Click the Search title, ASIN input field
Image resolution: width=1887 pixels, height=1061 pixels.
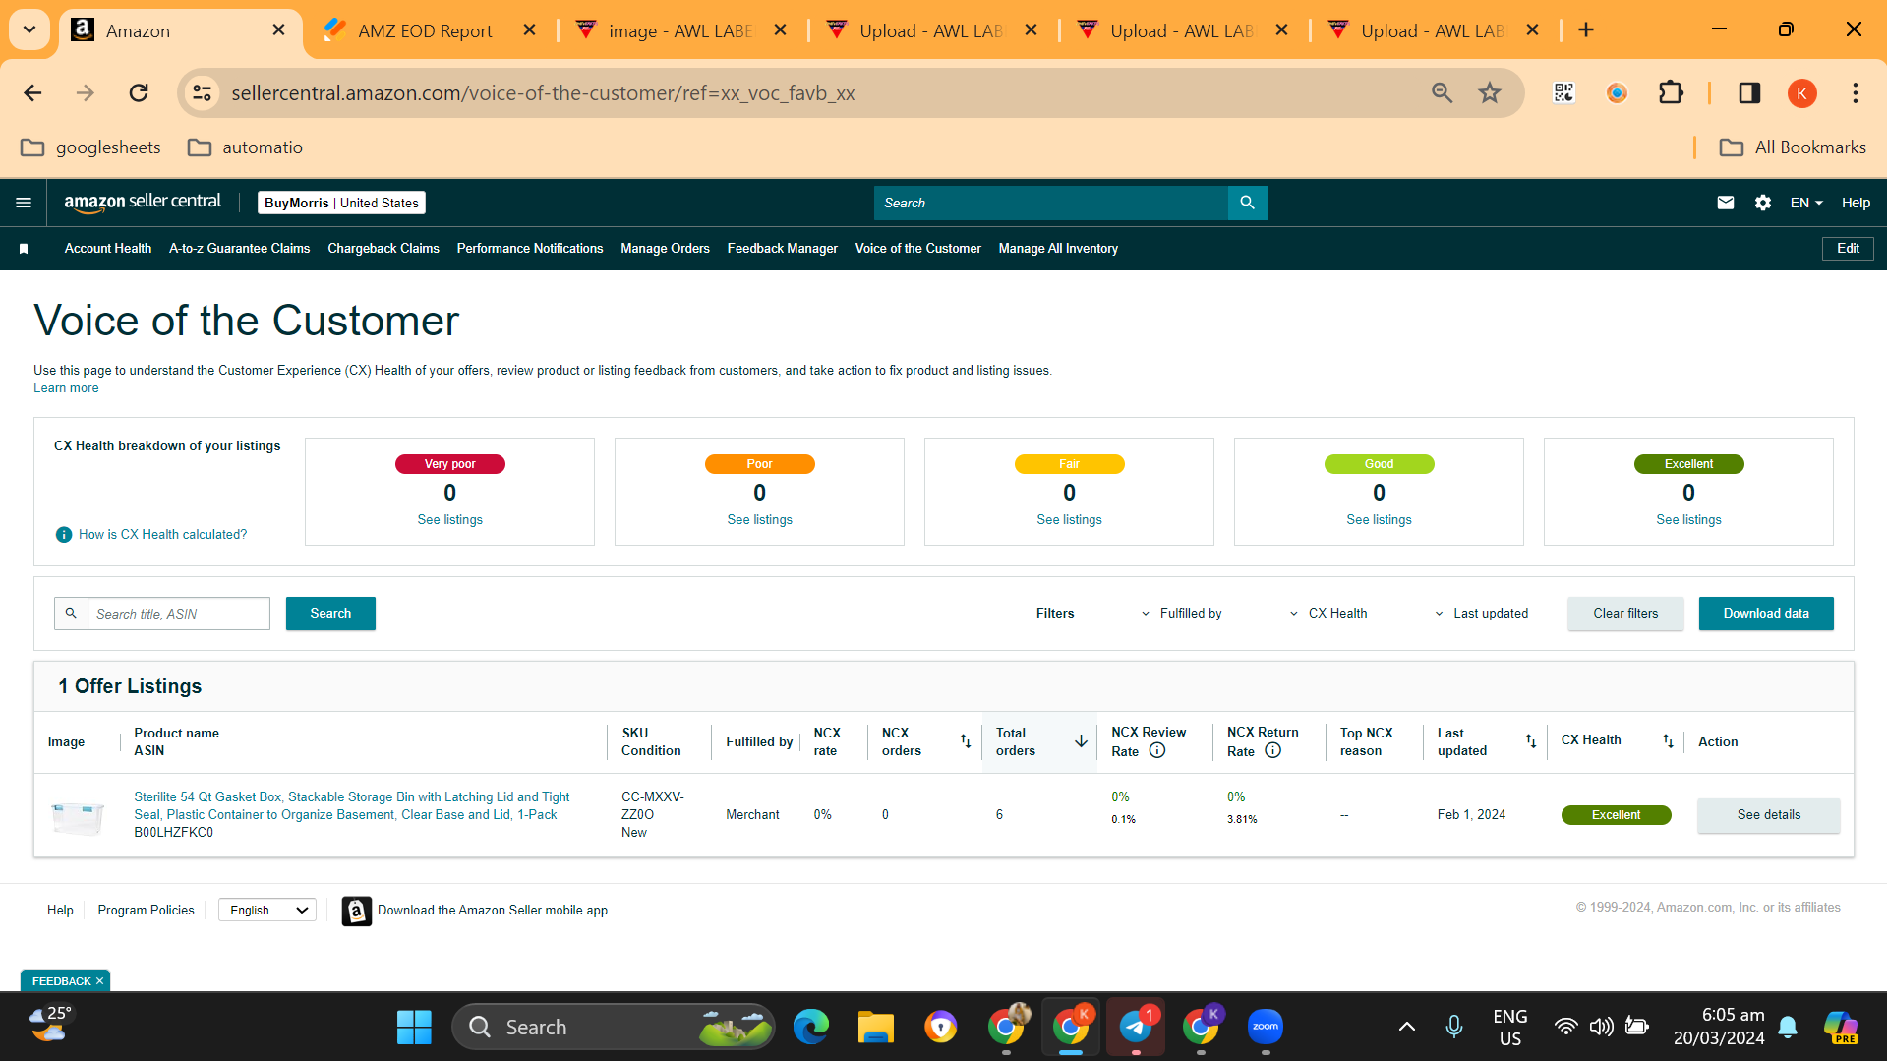(179, 614)
